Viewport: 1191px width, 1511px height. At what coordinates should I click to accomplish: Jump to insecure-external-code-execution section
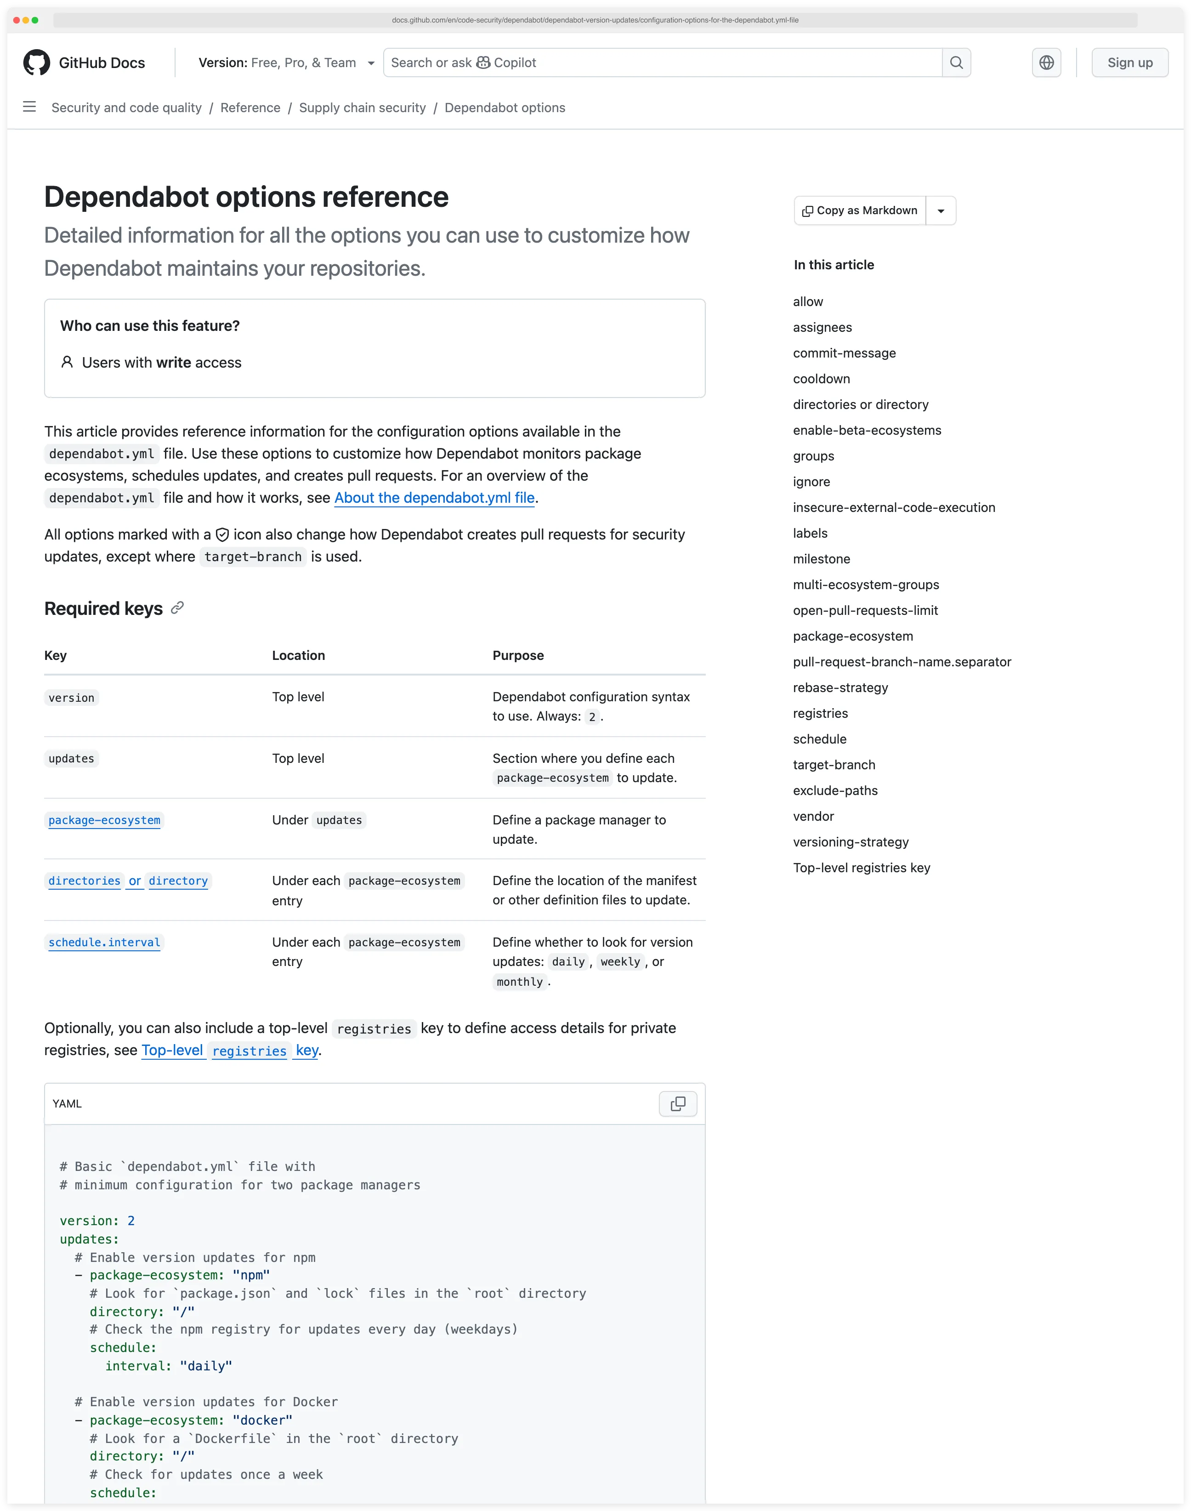click(x=894, y=508)
